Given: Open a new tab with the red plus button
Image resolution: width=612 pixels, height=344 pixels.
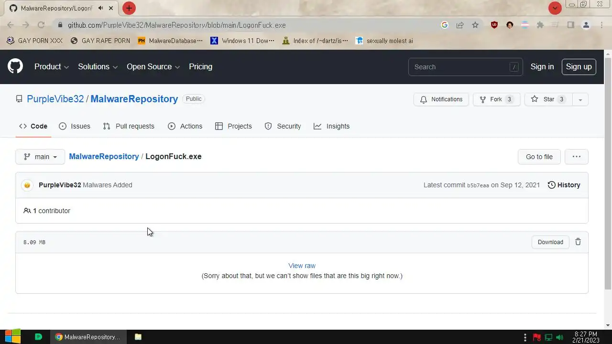Looking at the screenshot, I should tap(129, 8).
